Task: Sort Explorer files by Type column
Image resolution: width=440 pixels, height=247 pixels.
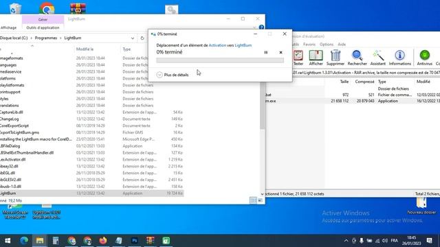Action: coord(126,49)
